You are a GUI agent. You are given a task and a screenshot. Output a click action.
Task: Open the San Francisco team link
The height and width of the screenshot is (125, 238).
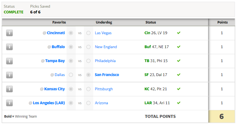107,75
